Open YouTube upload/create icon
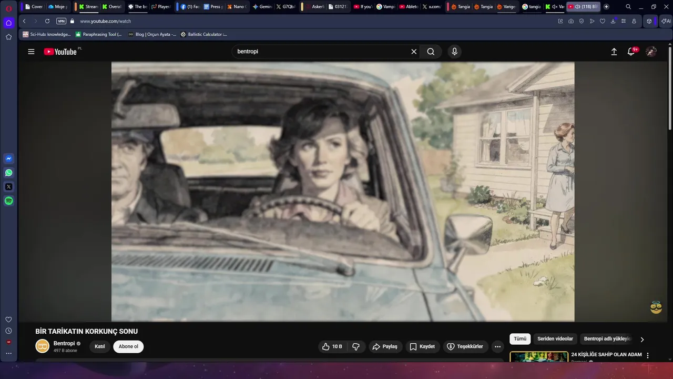This screenshot has width=673, height=379. (x=614, y=52)
